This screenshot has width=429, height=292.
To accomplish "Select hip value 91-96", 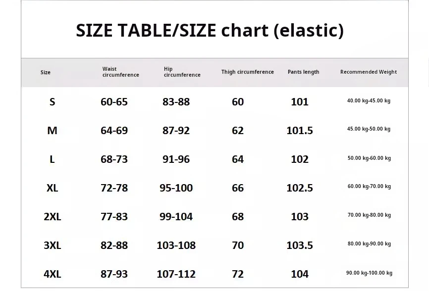I will point(176,159).
